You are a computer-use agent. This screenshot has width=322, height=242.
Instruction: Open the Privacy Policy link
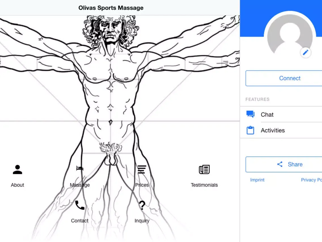[x=312, y=180]
